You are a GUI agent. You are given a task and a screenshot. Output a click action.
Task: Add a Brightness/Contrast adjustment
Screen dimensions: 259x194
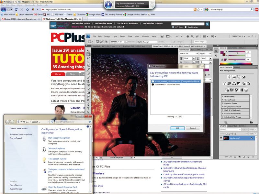229,77
